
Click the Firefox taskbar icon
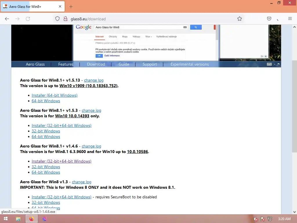click(x=31, y=219)
